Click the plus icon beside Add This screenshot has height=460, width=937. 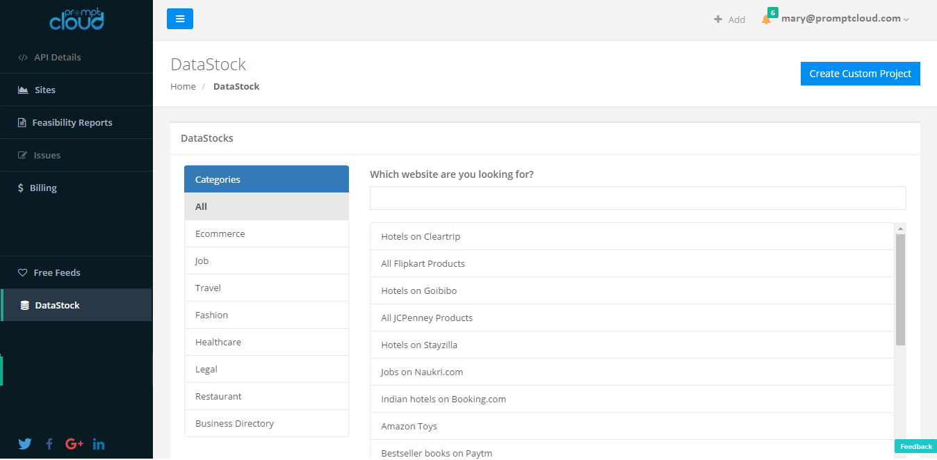click(718, 19)
